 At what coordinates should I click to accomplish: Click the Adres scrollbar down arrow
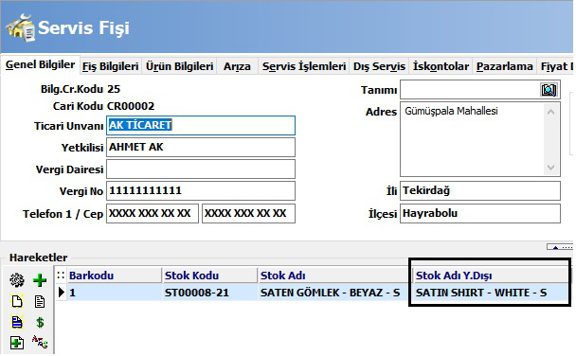click(550, 168)
